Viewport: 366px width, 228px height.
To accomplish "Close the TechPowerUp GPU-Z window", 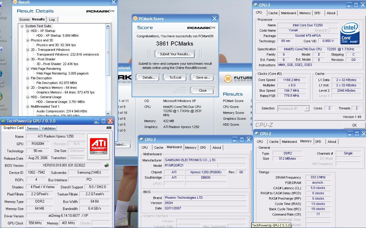I will coord(110,121).
